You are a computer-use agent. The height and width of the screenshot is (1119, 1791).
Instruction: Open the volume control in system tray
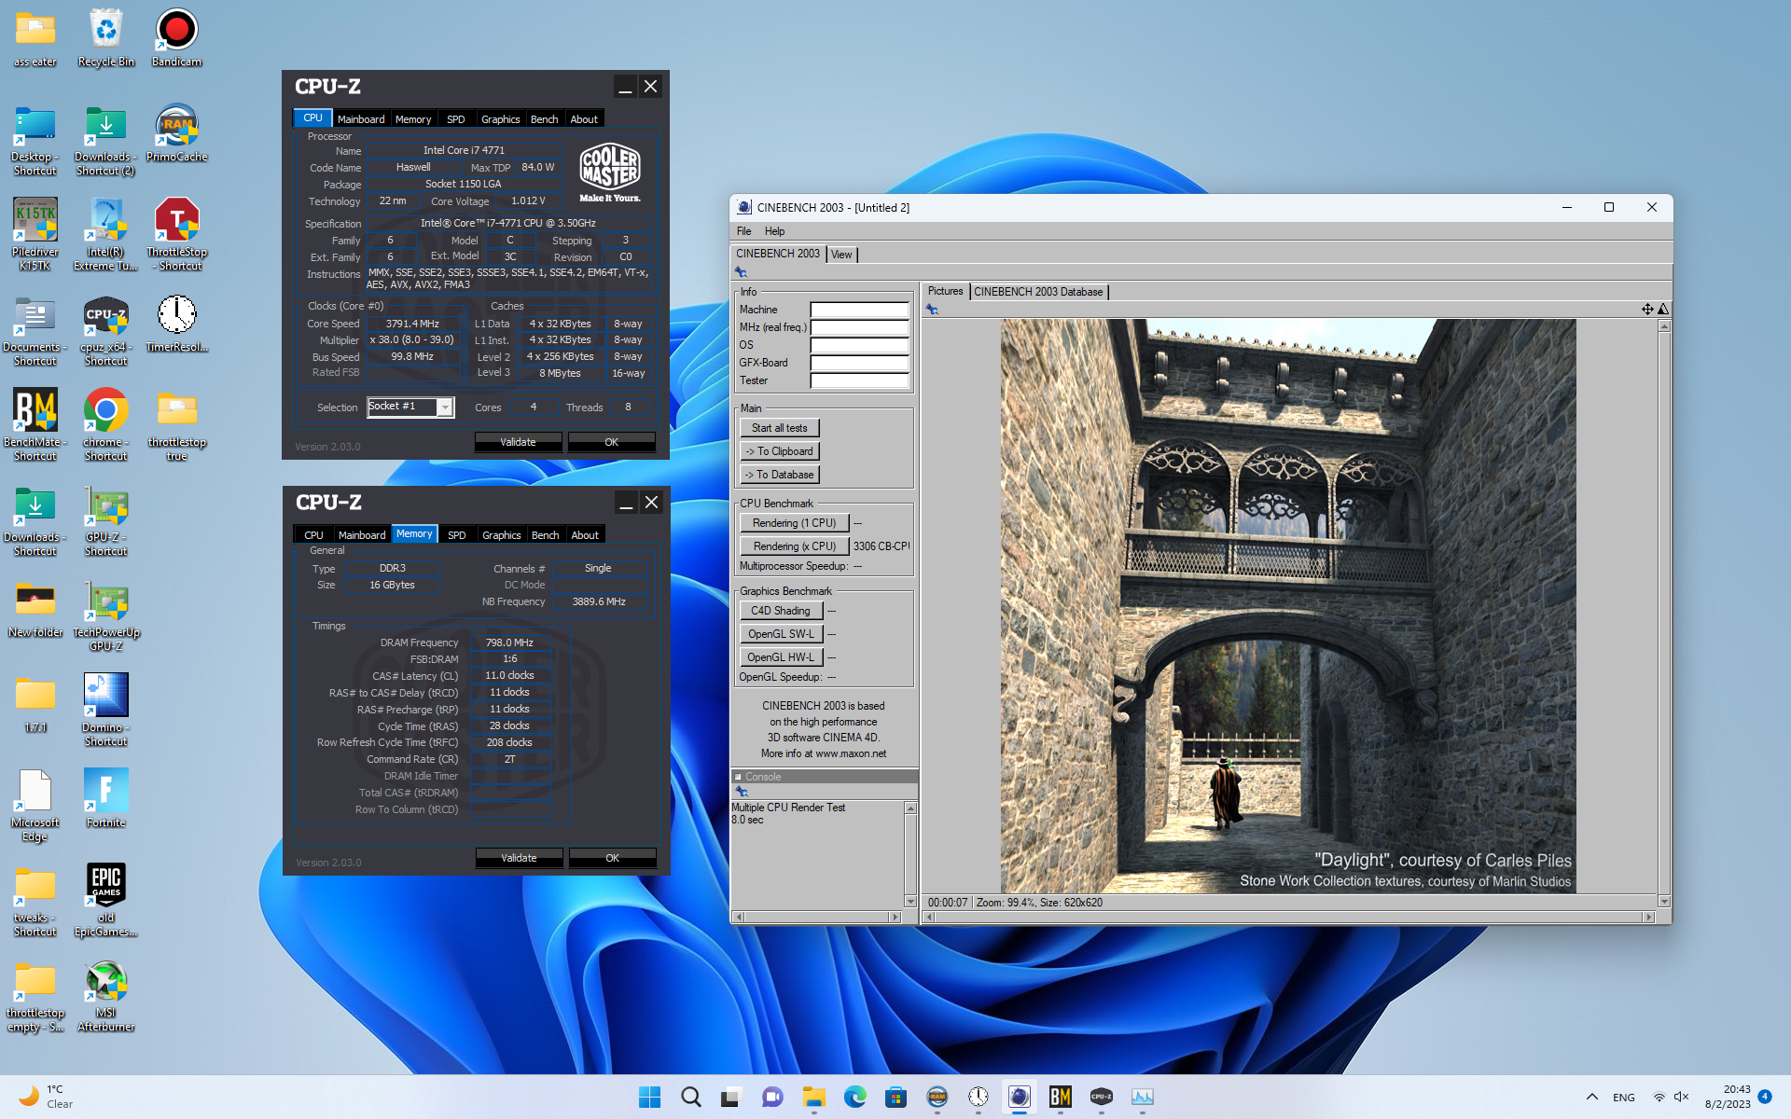click(1682, 1097)
